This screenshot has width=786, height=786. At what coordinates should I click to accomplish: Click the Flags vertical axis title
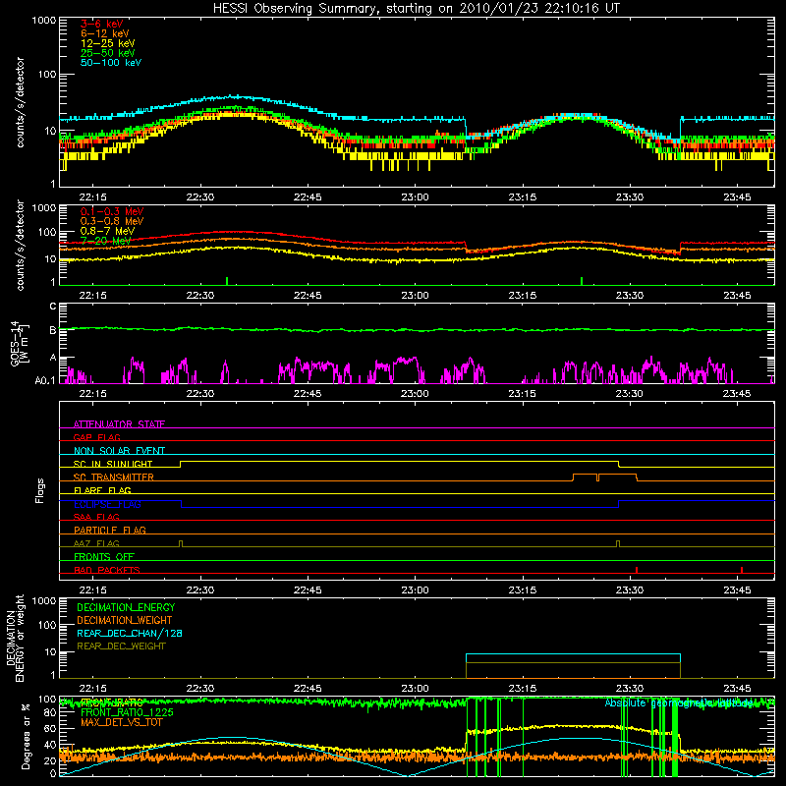40,490
